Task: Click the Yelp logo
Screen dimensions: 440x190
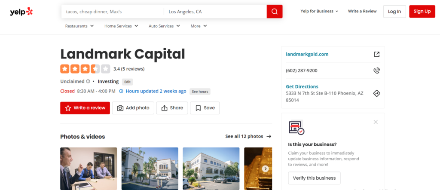Action: pyautogui.click(x=21, y=12)
